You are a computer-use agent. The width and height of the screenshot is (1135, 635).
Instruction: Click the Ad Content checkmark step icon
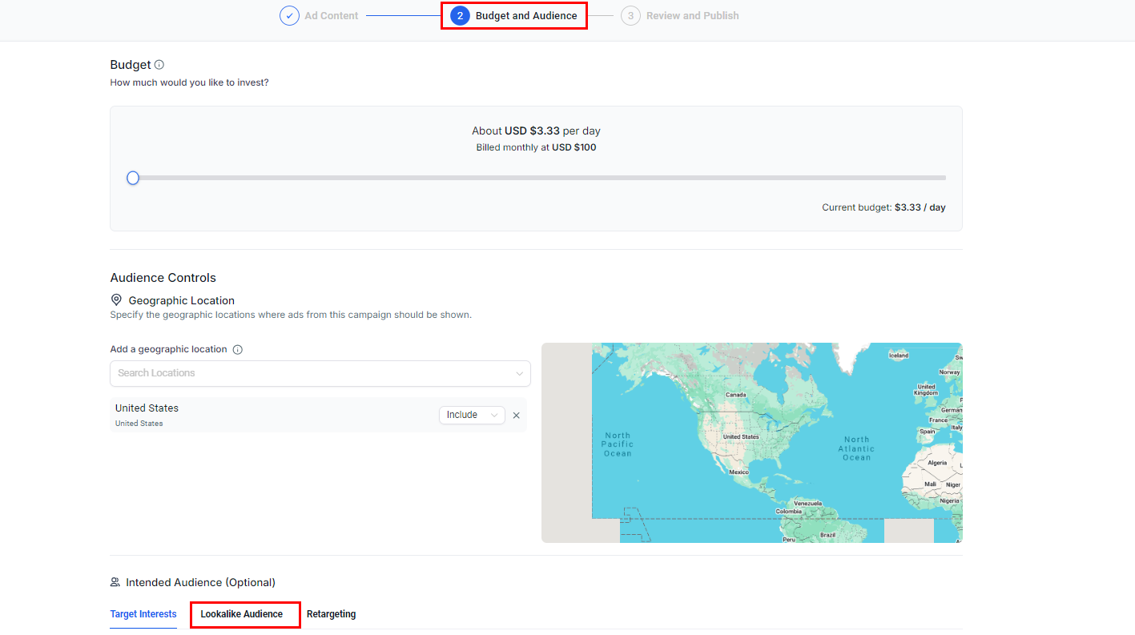pos(289,16)
